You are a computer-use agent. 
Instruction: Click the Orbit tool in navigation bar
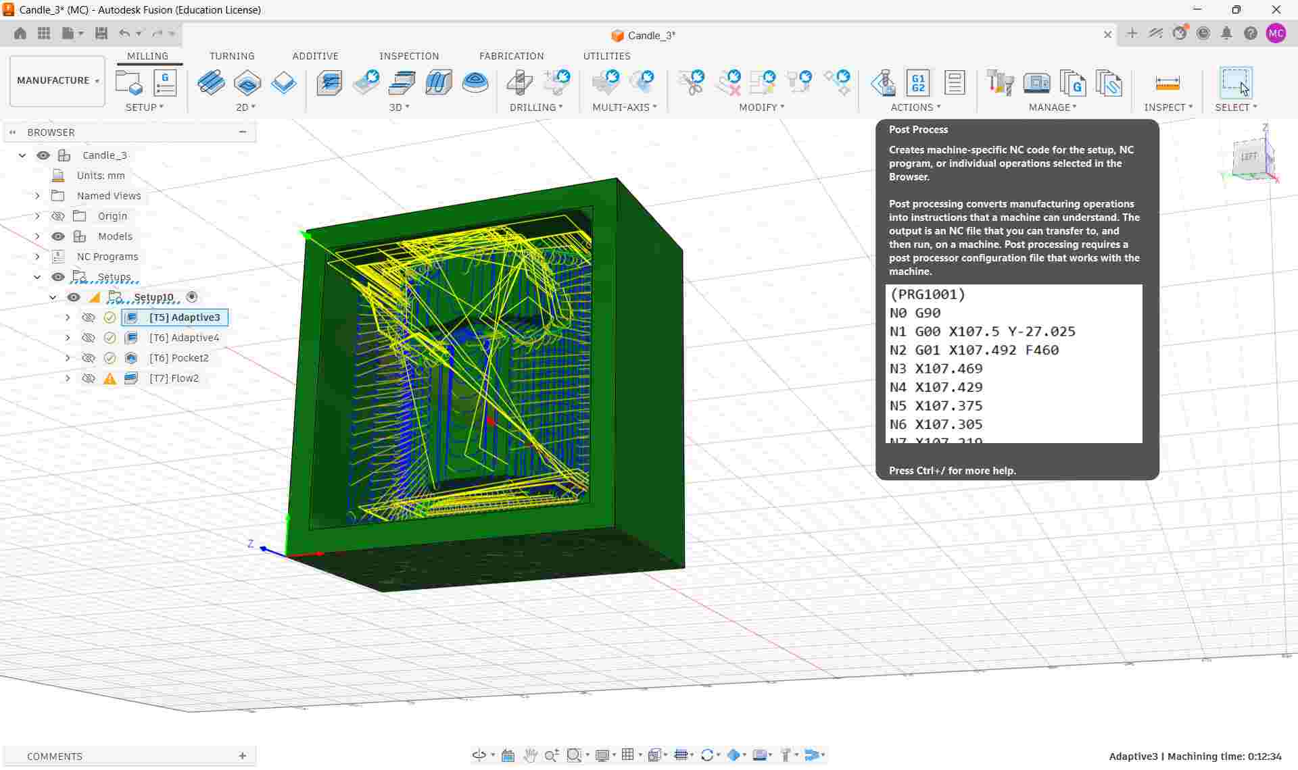(479, 755)
